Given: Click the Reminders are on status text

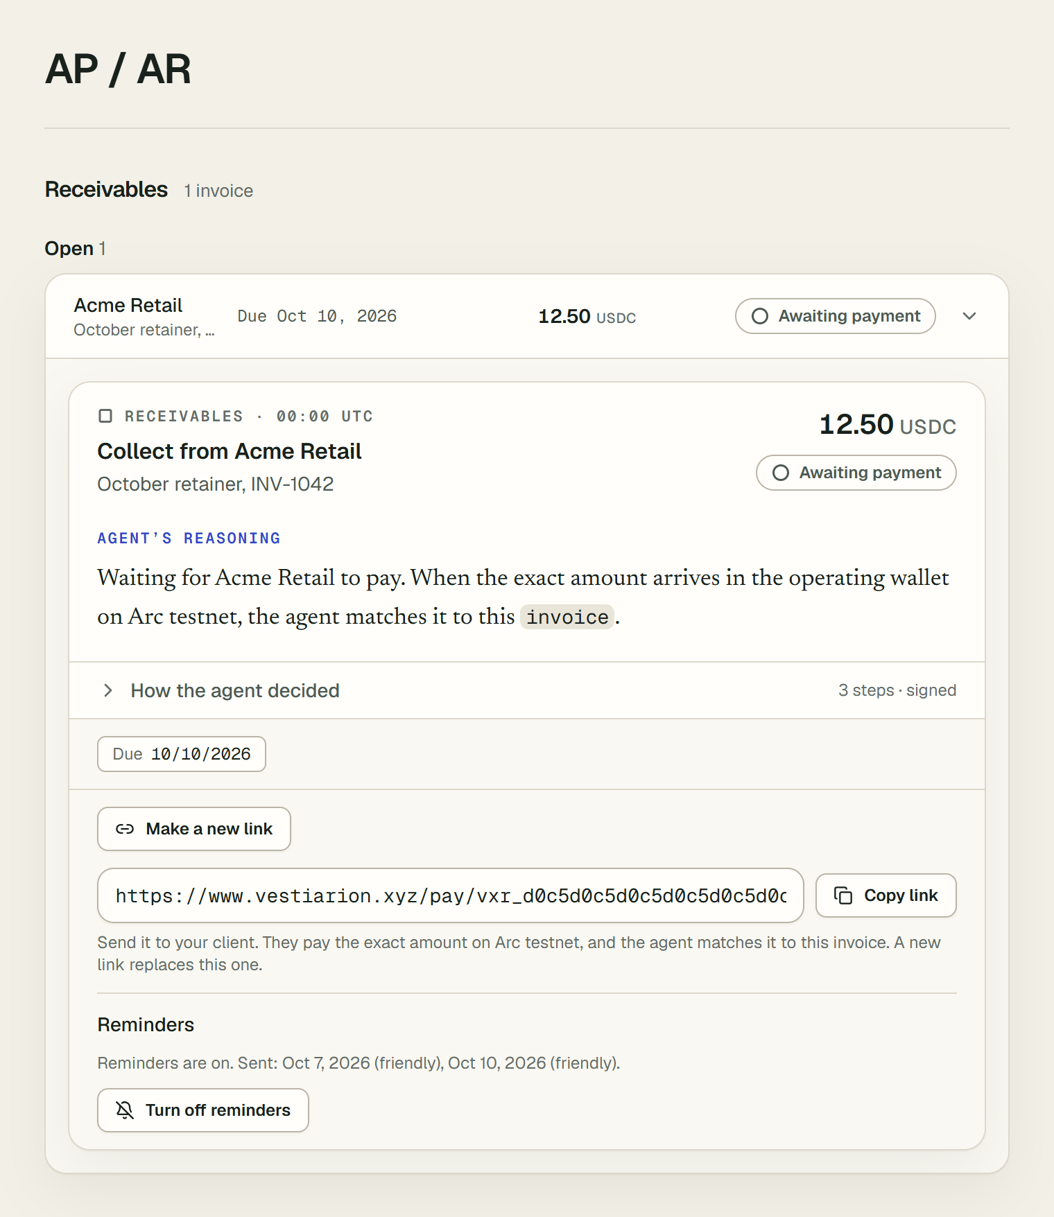Looking at the screenshot, I should pyautogui.click(x=358, y=1063).
